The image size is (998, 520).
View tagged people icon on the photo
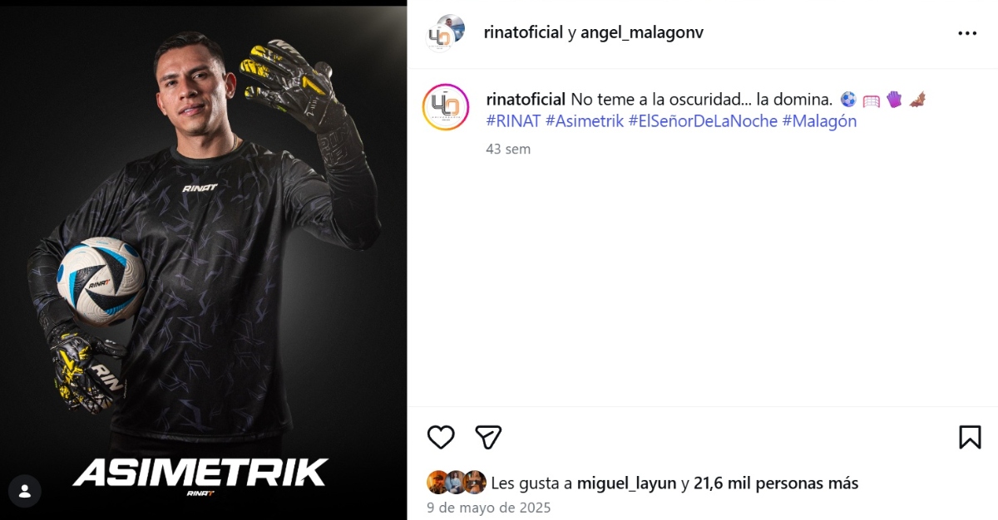point(25,490)
